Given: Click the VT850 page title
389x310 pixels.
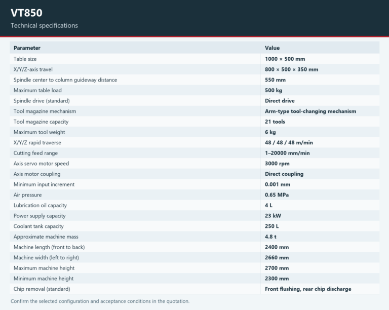Looking at the screenshot, I should [26, 13].
